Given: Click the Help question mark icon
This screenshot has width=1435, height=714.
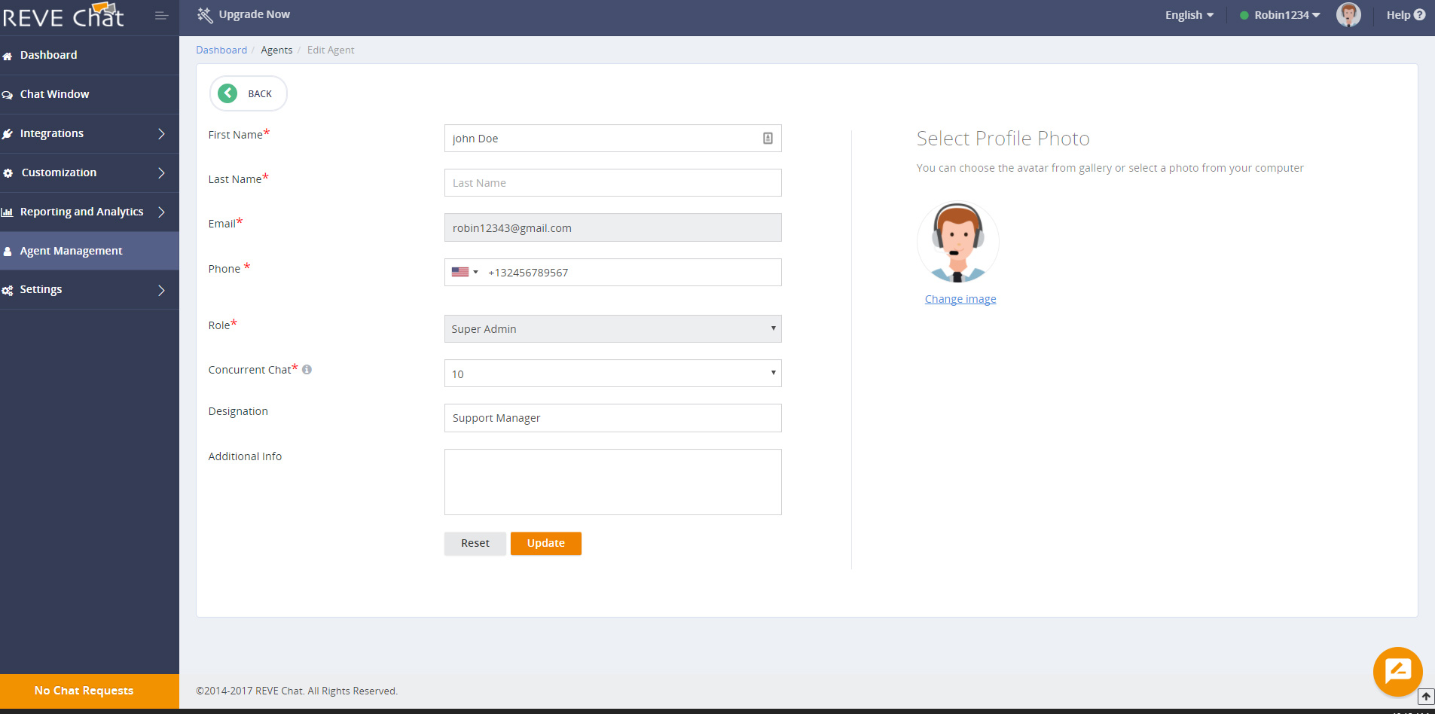Looking at the screenshot, I should (x=1420, y=14).
